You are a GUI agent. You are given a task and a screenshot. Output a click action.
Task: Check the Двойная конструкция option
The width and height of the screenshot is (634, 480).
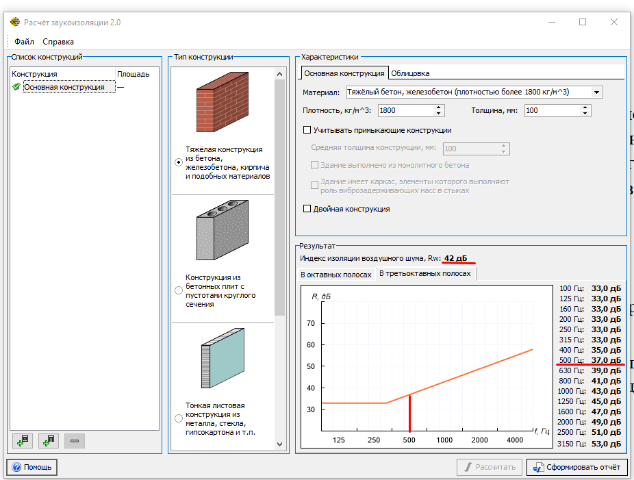[x=307, y=209]
